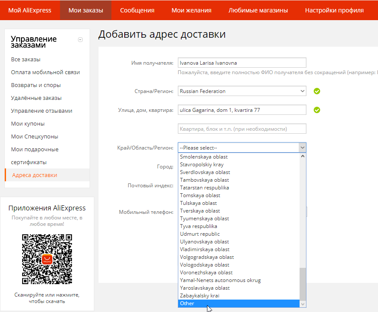Open Удалённые заказы link

tap(36, 98)
